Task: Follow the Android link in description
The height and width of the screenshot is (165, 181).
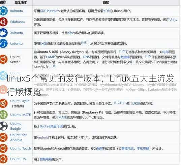Action: [x=43, y=138]
